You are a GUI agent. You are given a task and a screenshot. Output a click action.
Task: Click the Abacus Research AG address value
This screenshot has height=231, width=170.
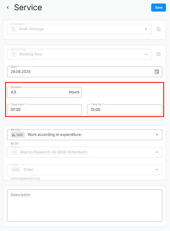tap(54, 152)
